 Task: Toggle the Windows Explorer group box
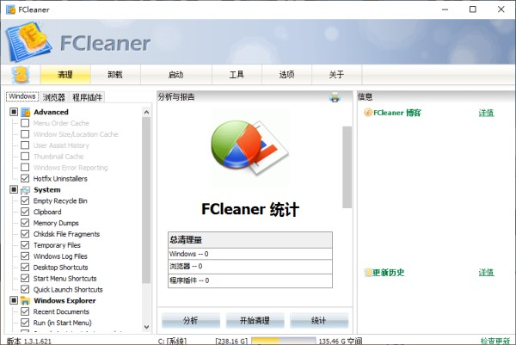(x=14, y=300)
